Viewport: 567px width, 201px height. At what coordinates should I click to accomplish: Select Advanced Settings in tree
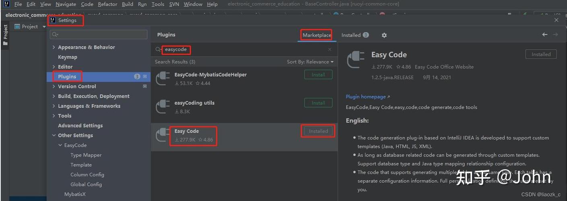[80, 125]
